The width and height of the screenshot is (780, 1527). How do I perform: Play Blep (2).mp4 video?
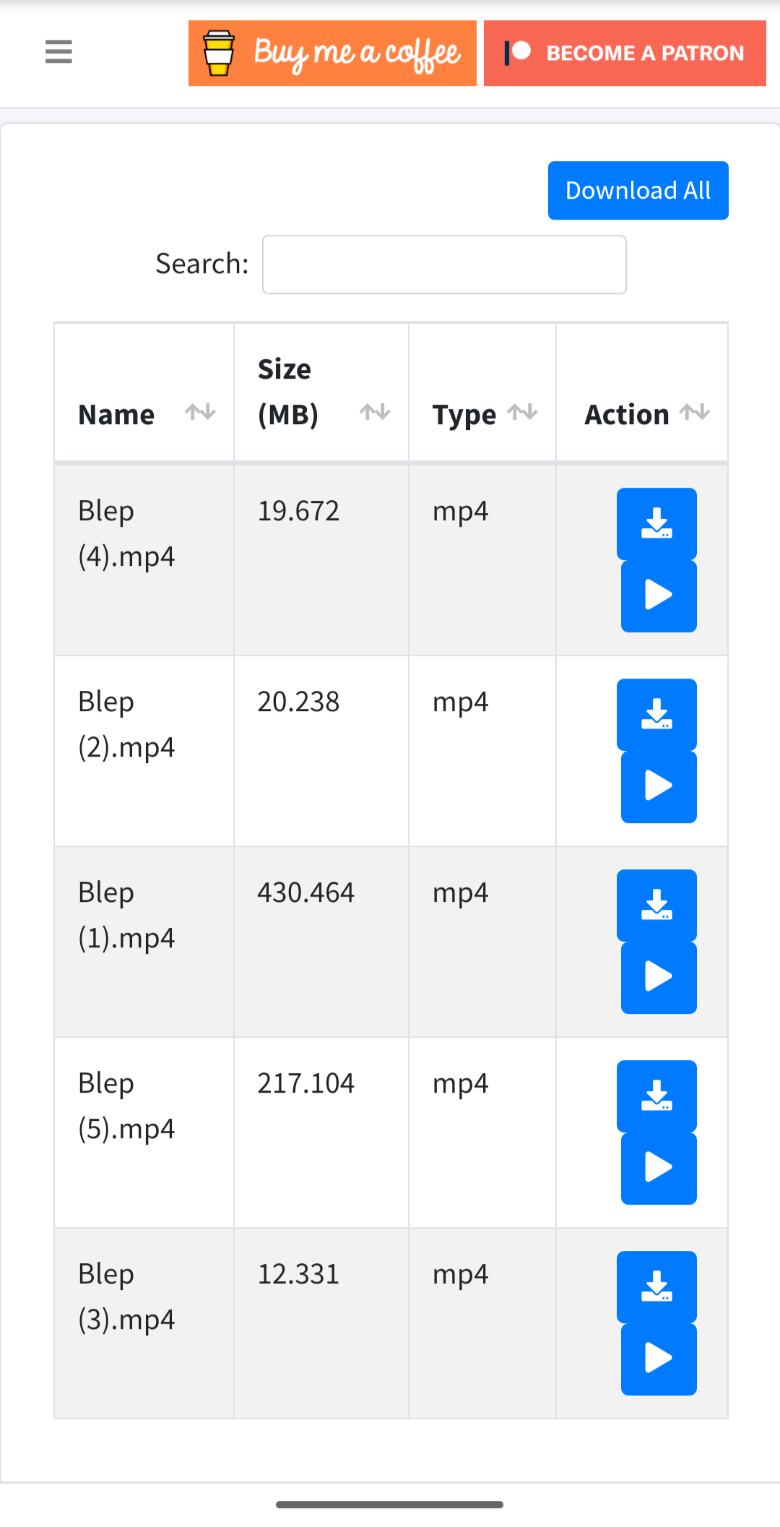pyautogui.click(x=659, y=786)
